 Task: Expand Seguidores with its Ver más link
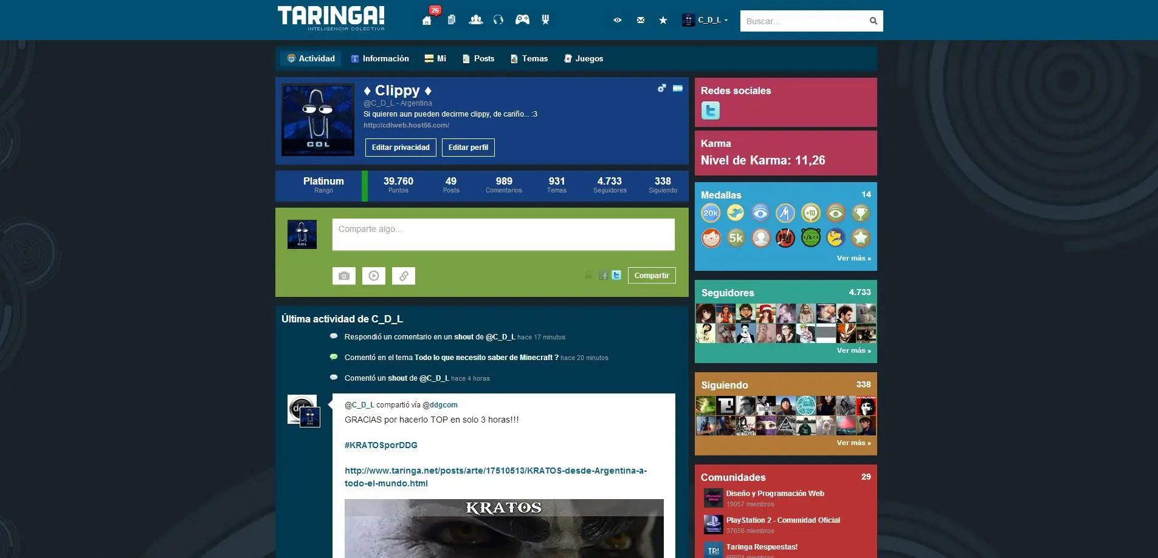(853, 350)
